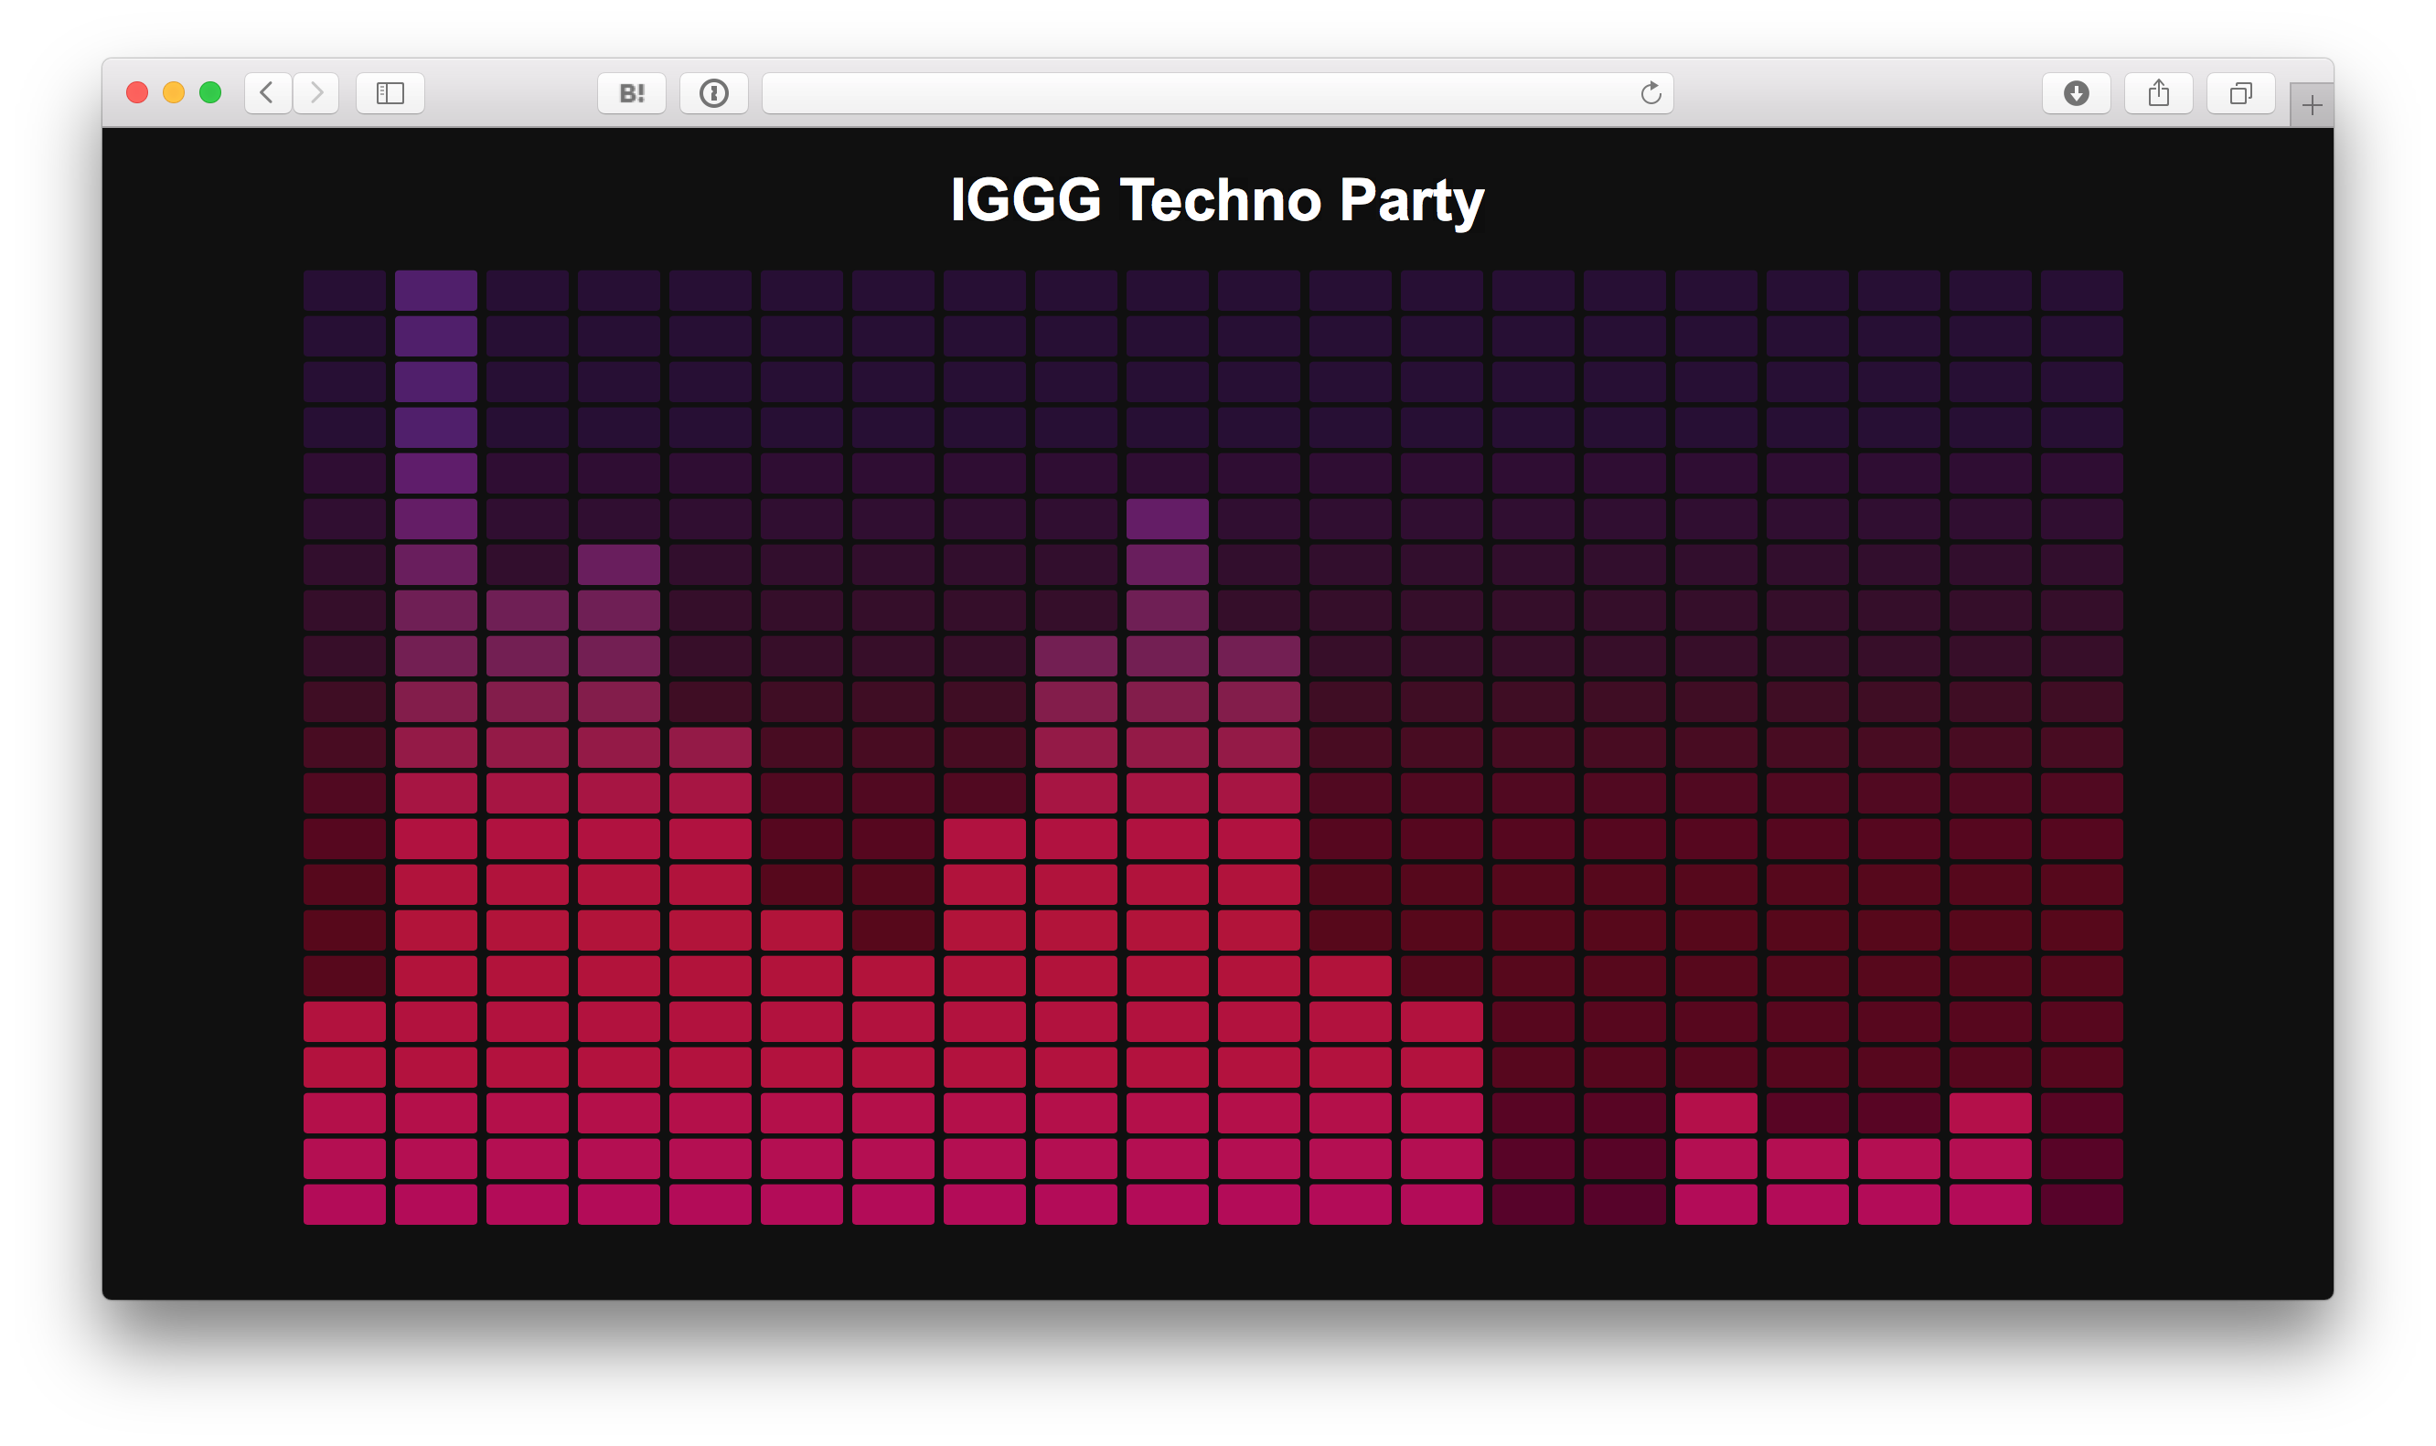Click the Hatena Bookmark B! extension icon
Viewport: 2436px width, 1446px height.
tap(632, 92)
